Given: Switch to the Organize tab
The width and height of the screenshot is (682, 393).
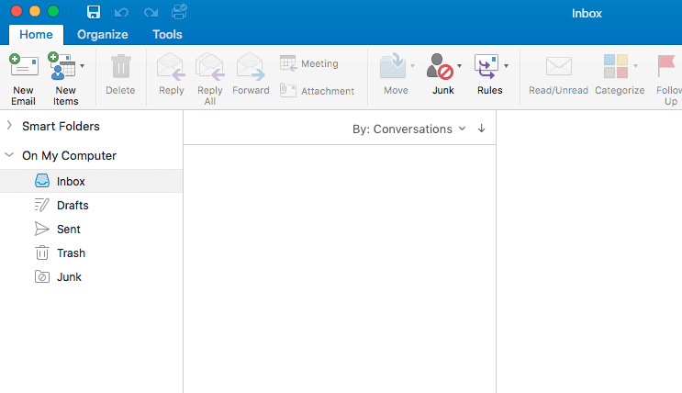Looking at the screenshot, I should (103, 34).
